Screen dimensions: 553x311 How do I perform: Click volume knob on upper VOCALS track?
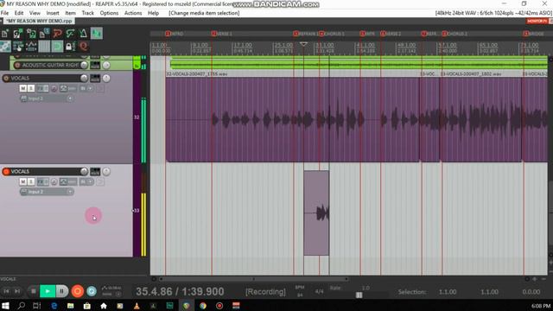click(84, 78)
